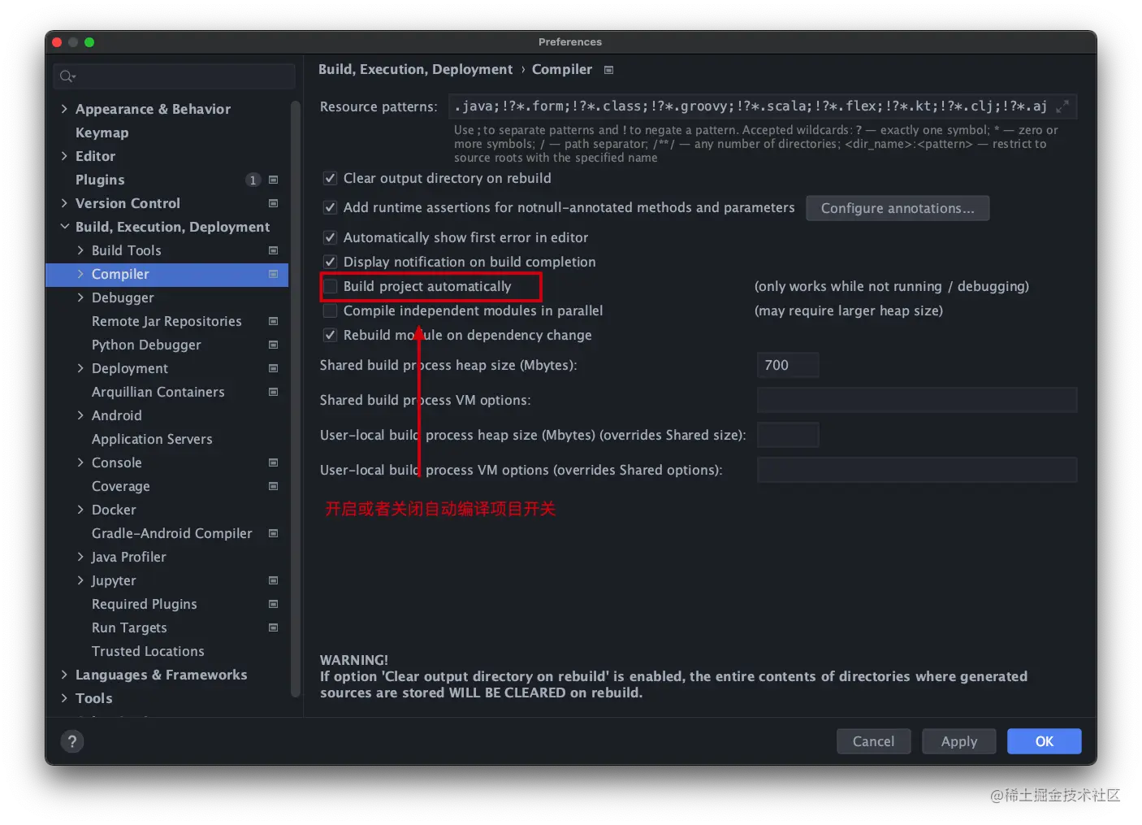1142x825 pixels.
Task: Expand the Java Profiler node
Action: point(80,557)
